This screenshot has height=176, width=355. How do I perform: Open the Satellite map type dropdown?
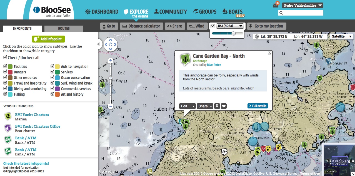click(342, 36)
